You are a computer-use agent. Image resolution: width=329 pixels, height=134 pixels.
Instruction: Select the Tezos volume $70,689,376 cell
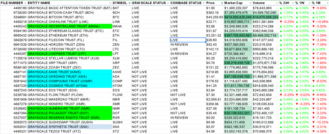(x=266, y=131)
